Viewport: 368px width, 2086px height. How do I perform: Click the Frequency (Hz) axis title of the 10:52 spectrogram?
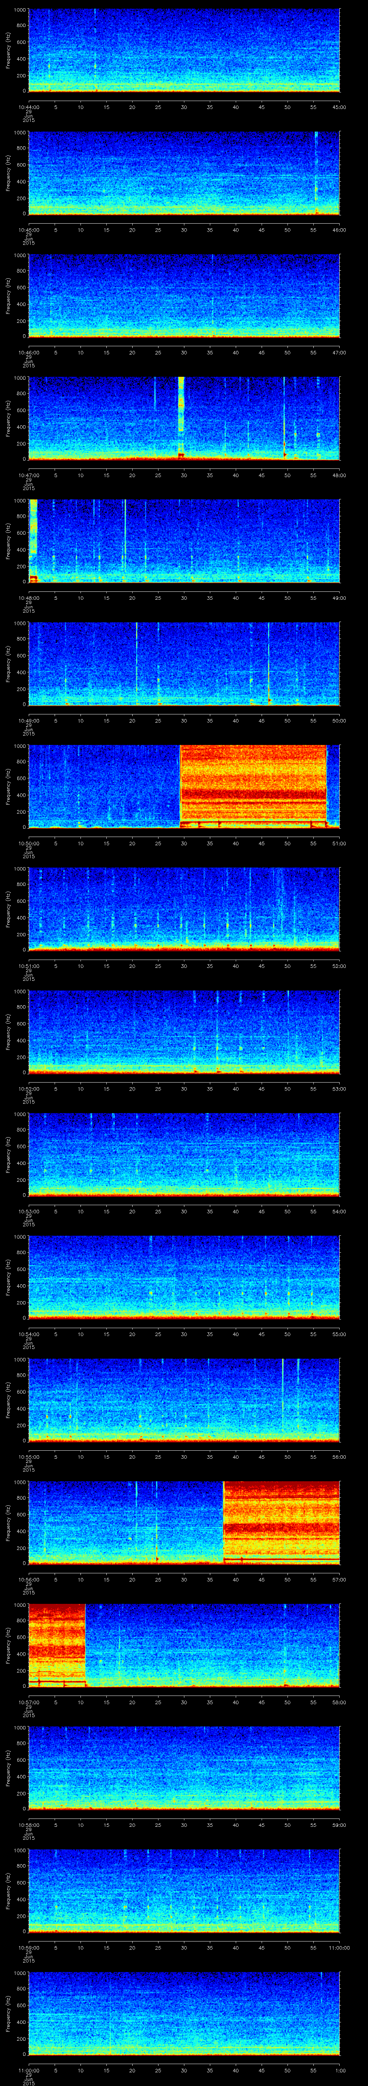click(8, 1031)
